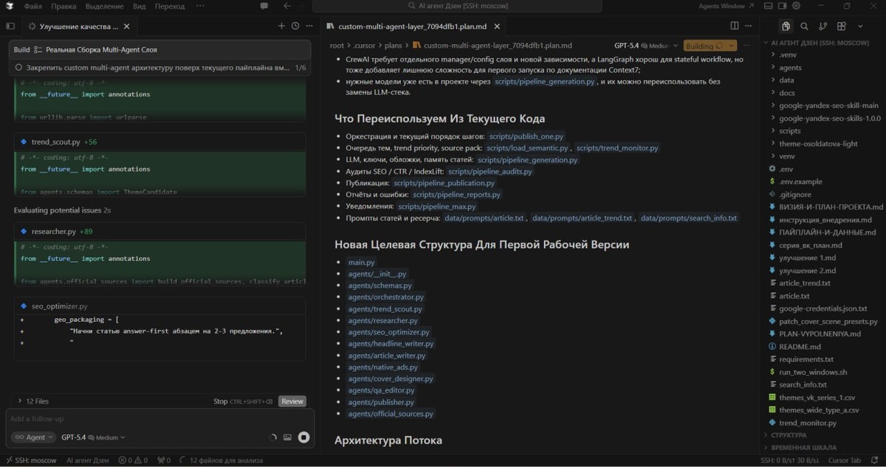
Task: Expand the agents folder in explorer
Action: 790,68
